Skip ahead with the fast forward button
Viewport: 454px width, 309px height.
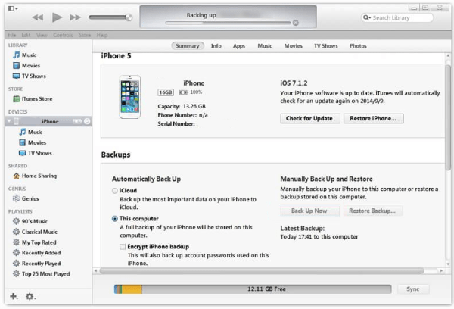[75, 17]
